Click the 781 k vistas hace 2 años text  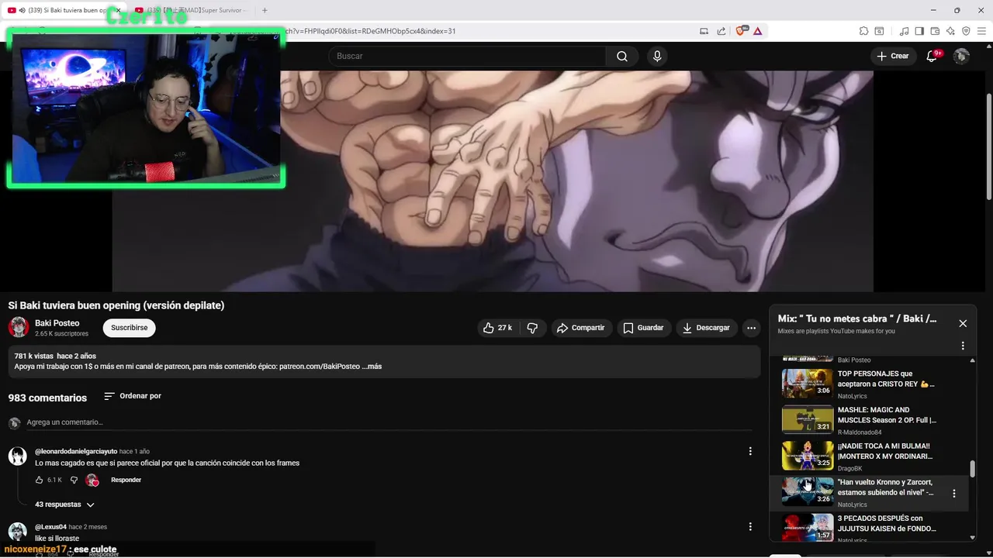pos(55,356)
